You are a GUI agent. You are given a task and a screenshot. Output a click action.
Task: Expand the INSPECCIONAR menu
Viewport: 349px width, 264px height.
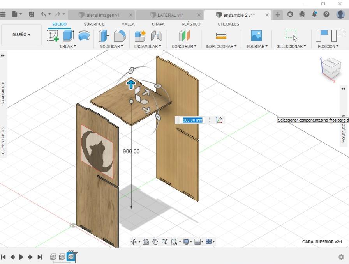pyautogui.click(x=221, y=46)
